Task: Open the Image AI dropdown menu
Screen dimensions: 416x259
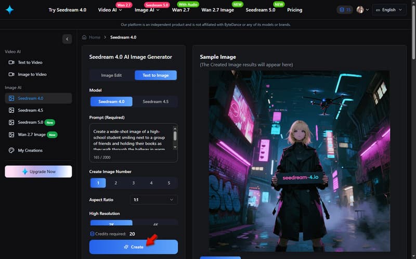Action: click(147, 10)
